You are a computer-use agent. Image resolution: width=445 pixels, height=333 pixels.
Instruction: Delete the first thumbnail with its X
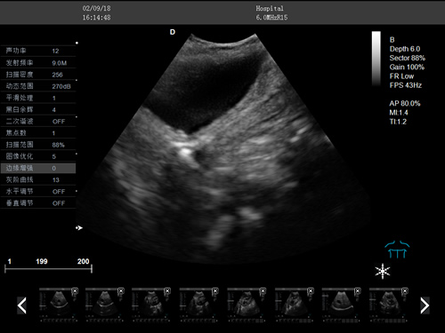(x=75, y=291)
